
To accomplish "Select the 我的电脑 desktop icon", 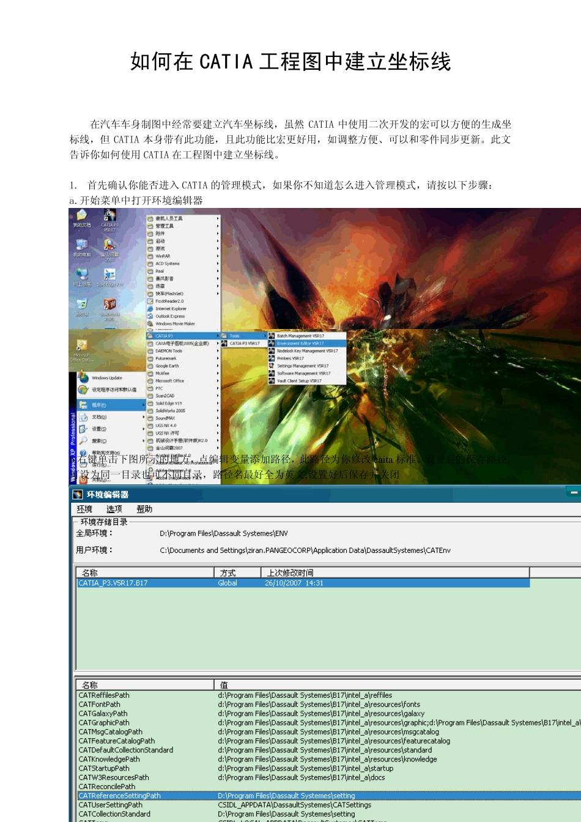I will coord(82,248).
